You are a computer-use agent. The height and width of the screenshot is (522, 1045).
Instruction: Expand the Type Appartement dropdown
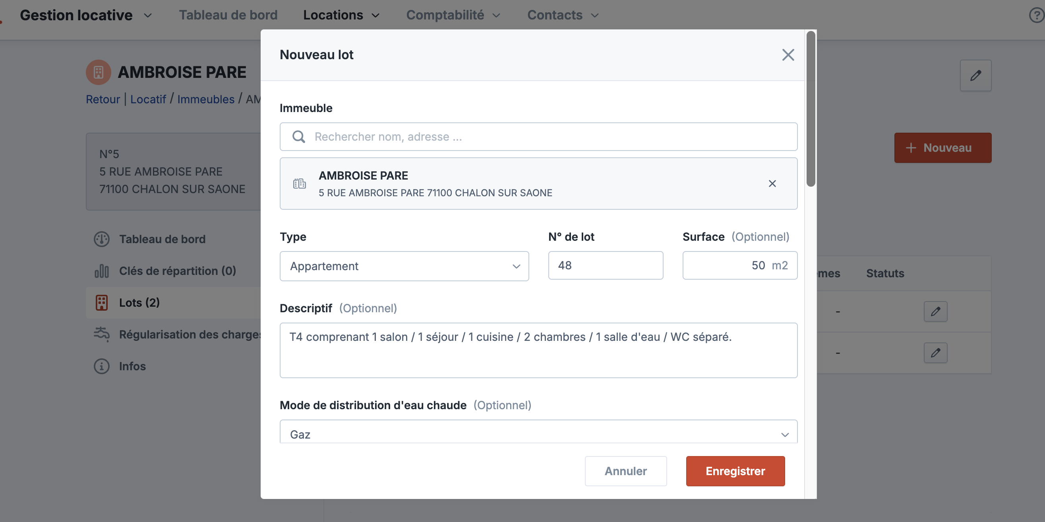click(404, 266)
